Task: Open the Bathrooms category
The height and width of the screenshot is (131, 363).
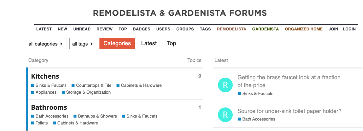Action: tap(49, 107)
